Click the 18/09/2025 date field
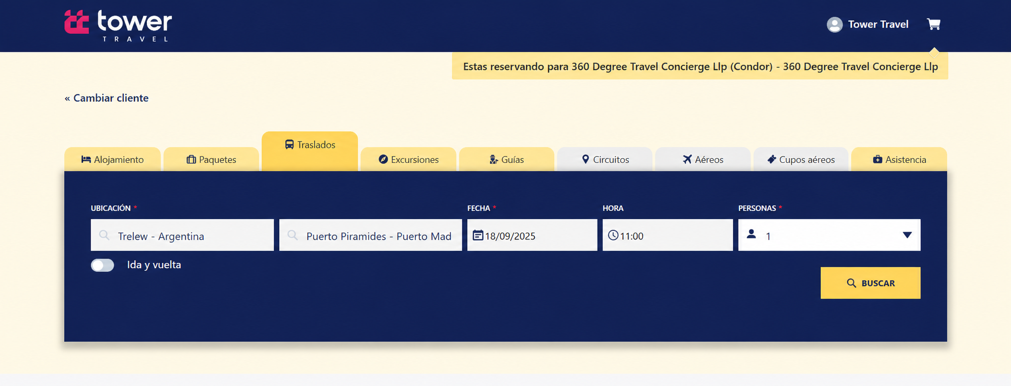1011x386 pixels. click(532, 235)
